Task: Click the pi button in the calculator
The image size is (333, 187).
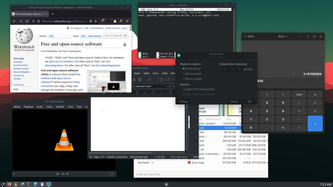Action: click(x=315, y=94)
